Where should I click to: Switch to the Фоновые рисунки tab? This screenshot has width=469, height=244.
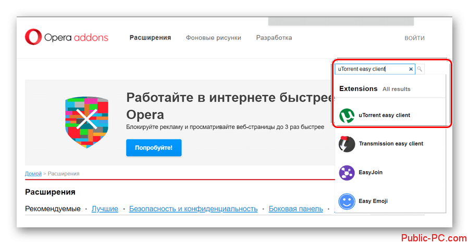(213, 38)
